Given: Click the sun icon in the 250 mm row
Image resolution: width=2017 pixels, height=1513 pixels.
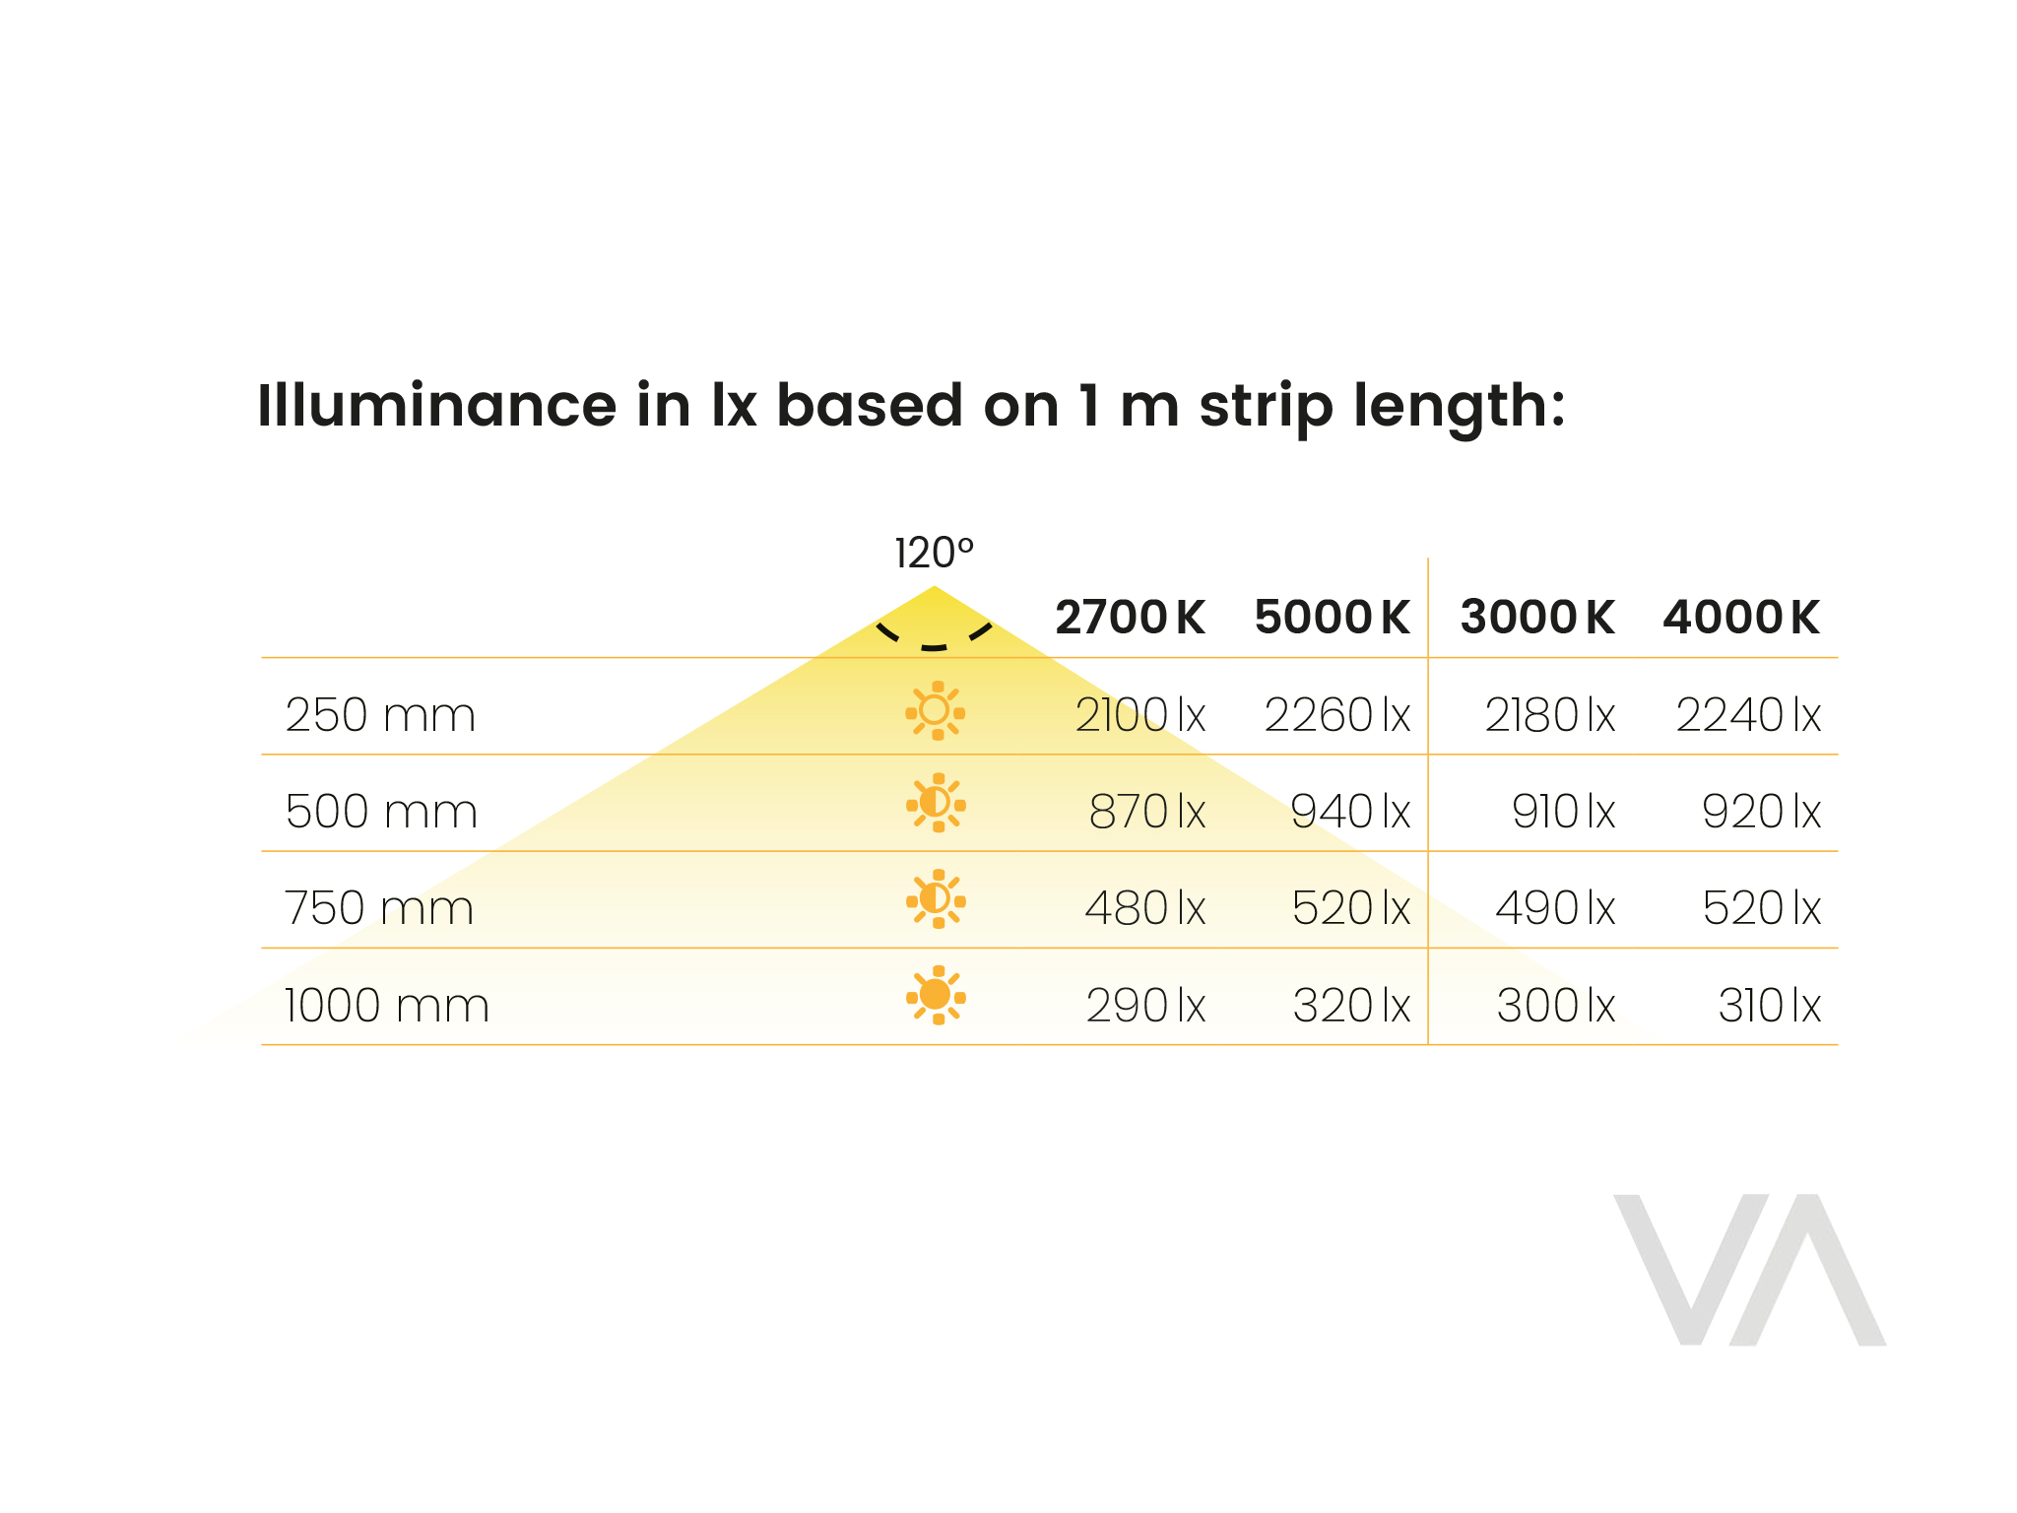Looking at the screenshot, I should [x=935, y=710].
